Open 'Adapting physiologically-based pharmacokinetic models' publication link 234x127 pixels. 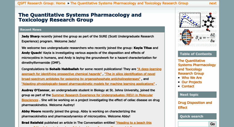tap(88, 84)
